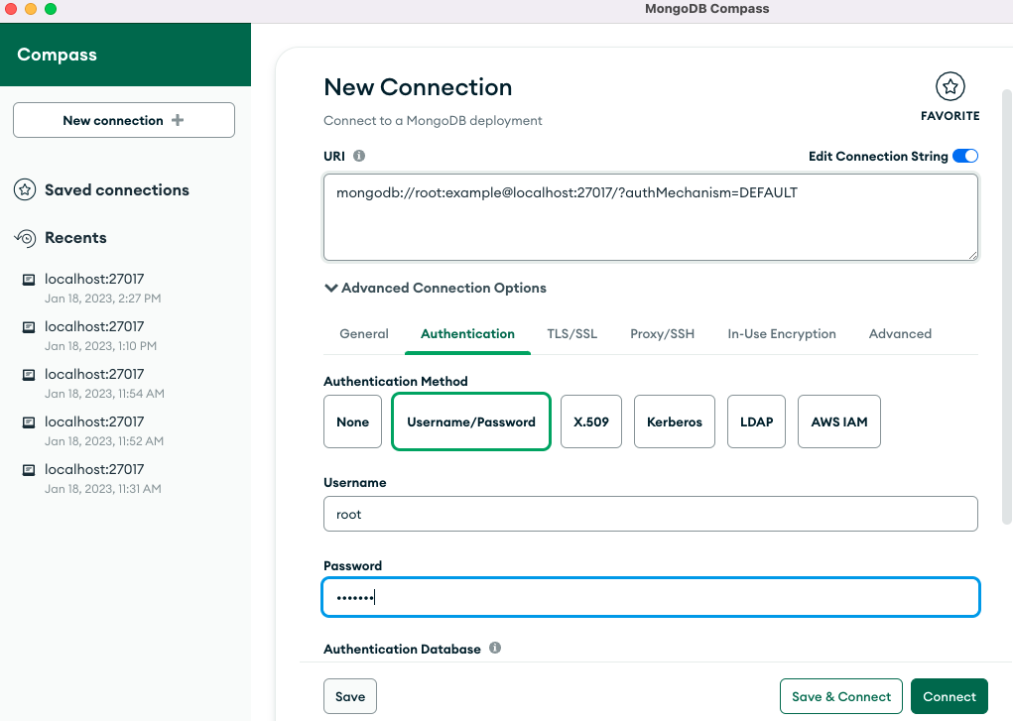
Task: Open the Advanced tab
Action: (900, 334)
